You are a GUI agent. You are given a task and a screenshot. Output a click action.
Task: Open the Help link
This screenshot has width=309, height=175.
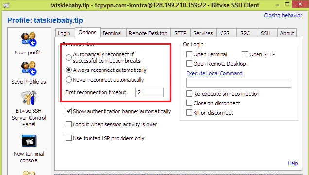293,163
